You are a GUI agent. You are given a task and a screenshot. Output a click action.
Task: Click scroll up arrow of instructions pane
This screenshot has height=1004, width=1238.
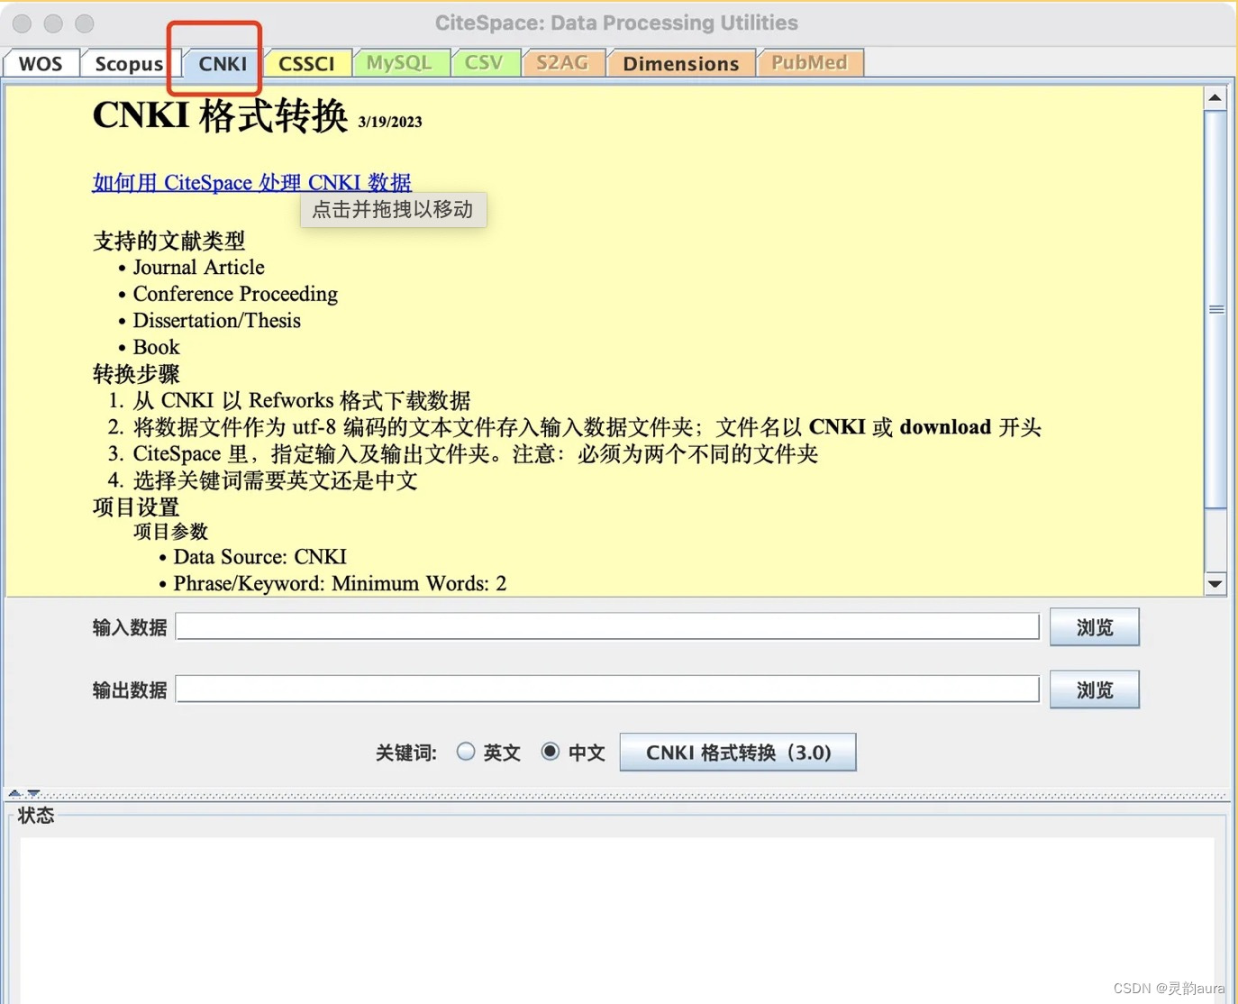1215,97
